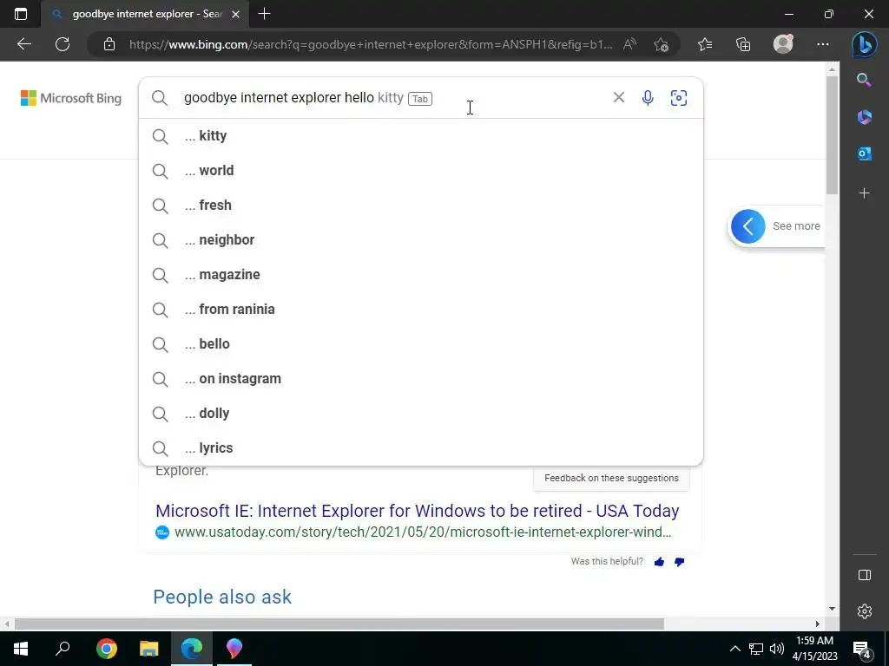The width and height of the screenshot is (889, 666).
Task: Add this page to favorites star icon
Action: 661,44
